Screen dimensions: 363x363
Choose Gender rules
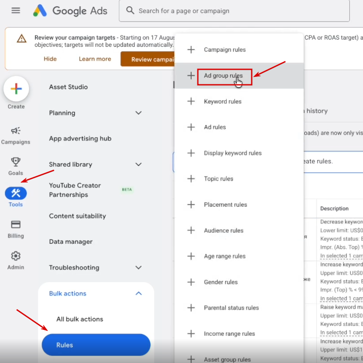tap(221, 282)
